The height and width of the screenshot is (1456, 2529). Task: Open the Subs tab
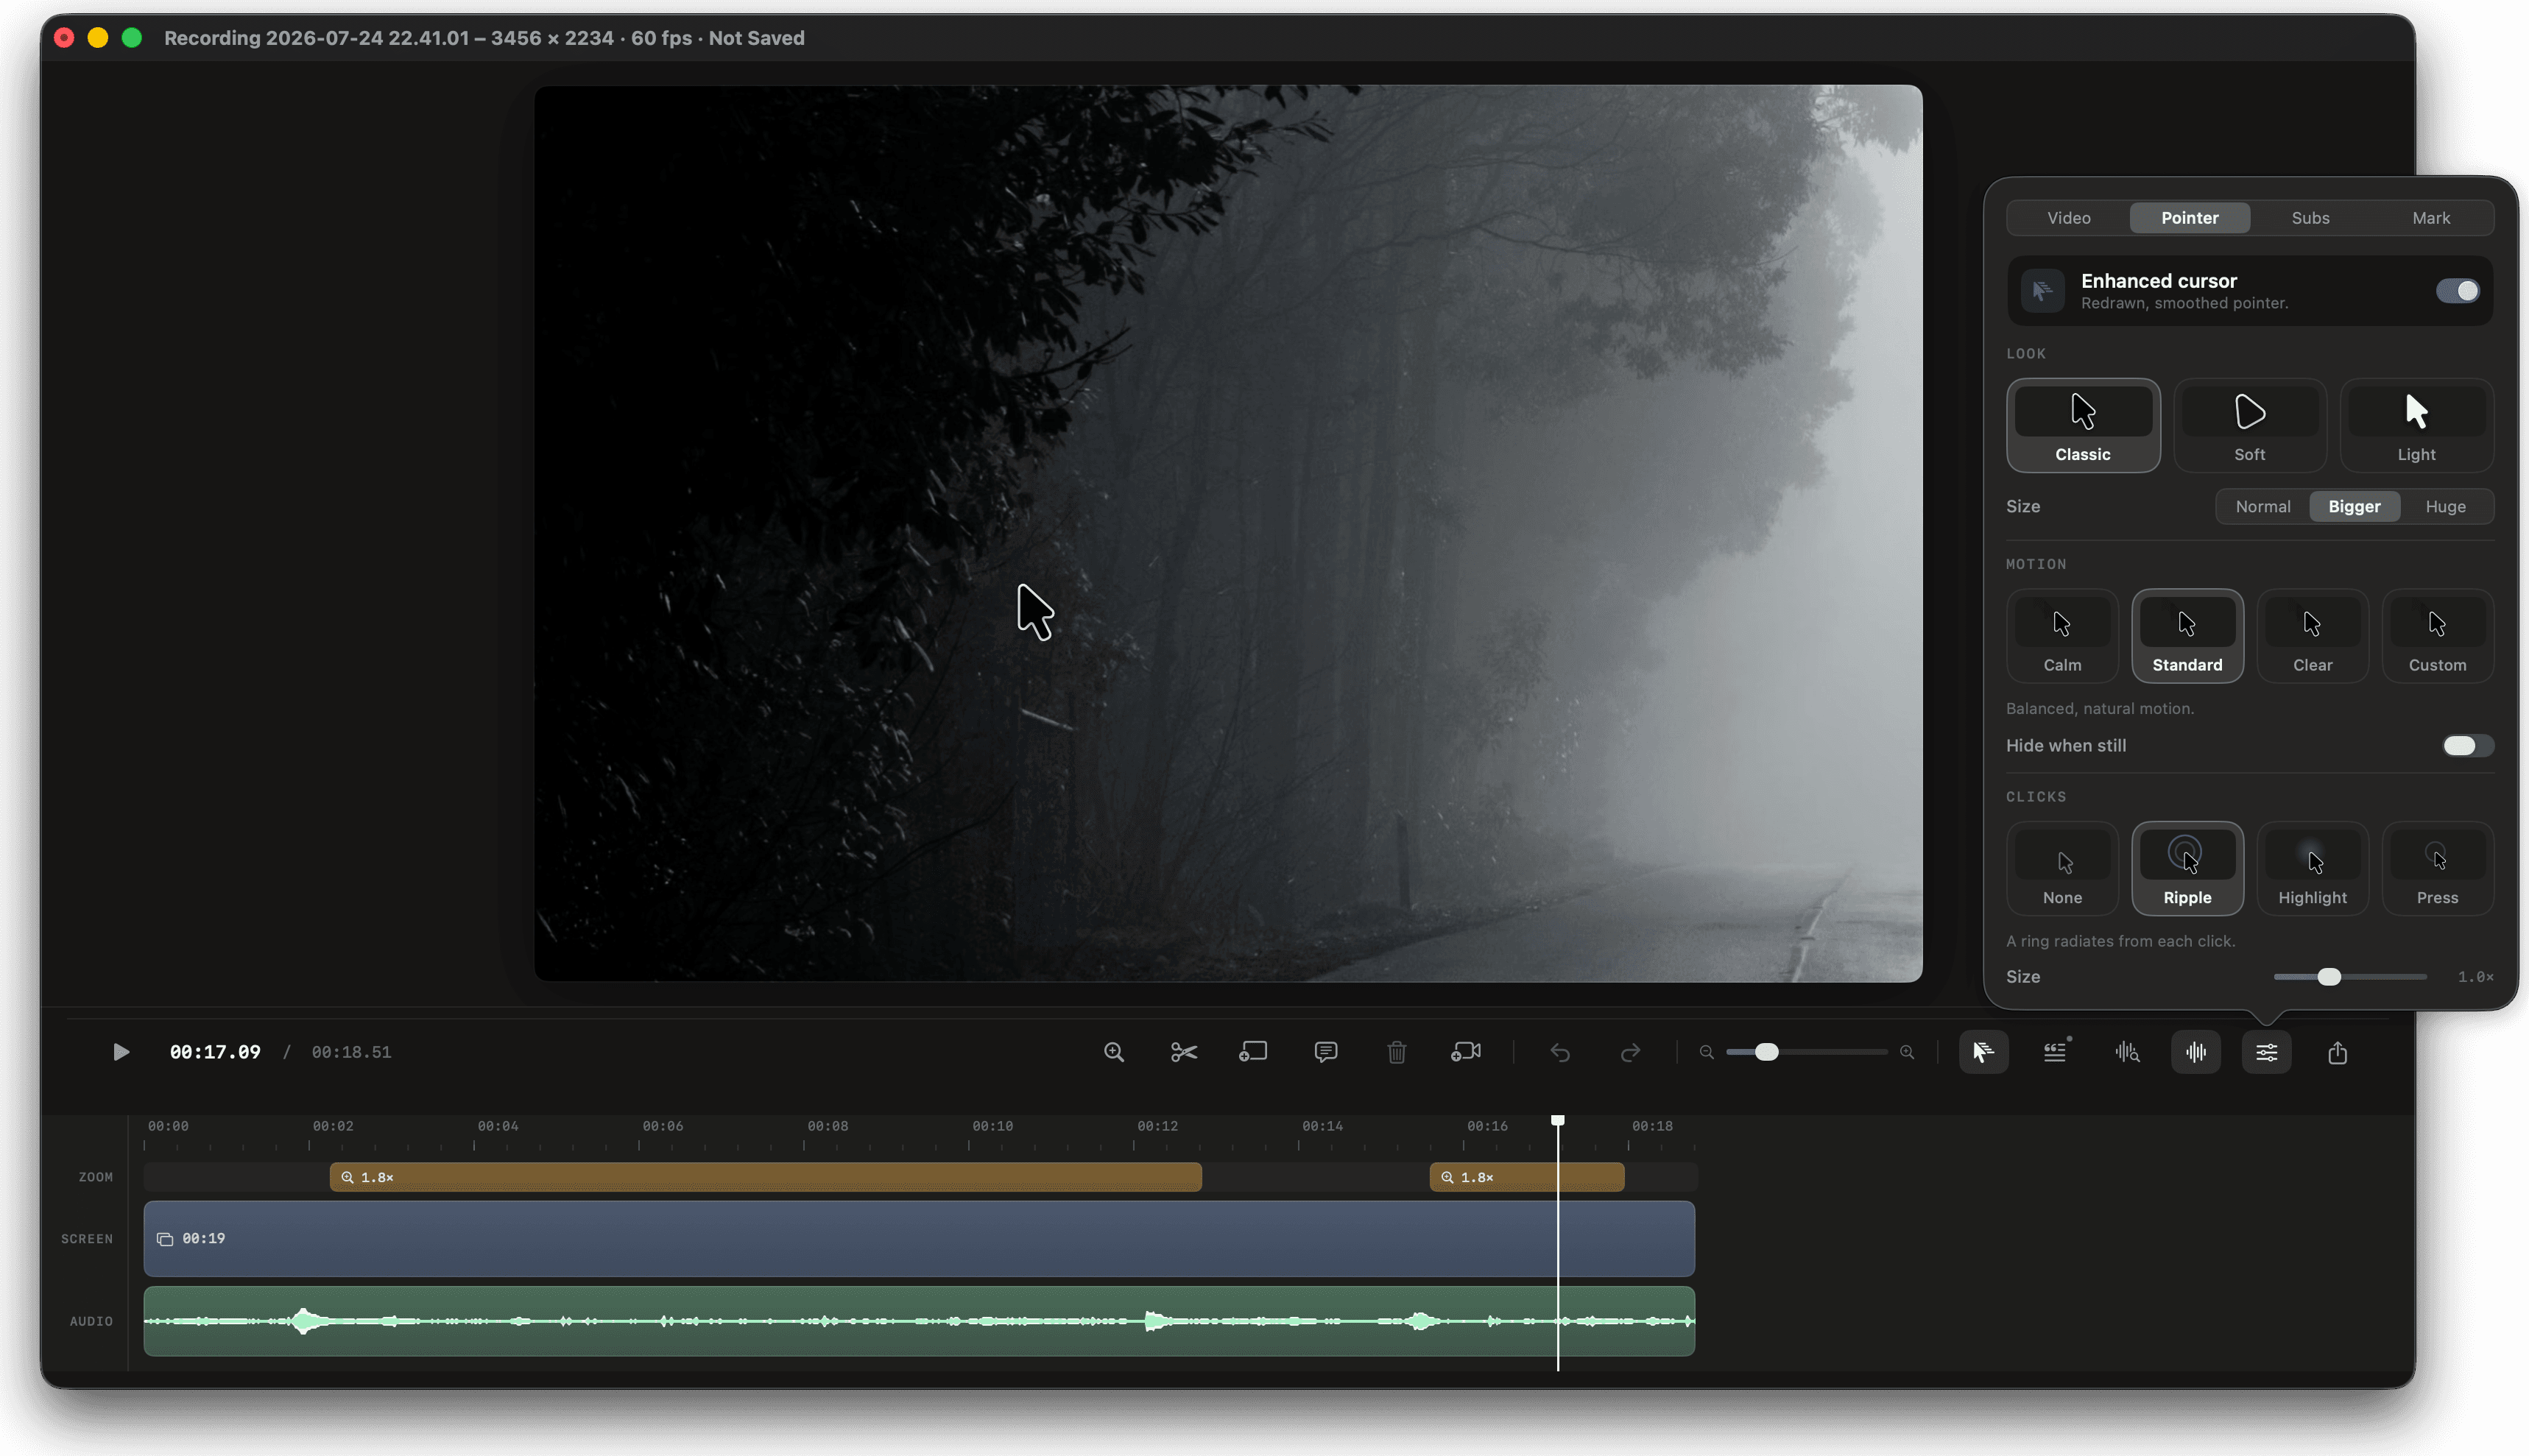(2310, 218)
